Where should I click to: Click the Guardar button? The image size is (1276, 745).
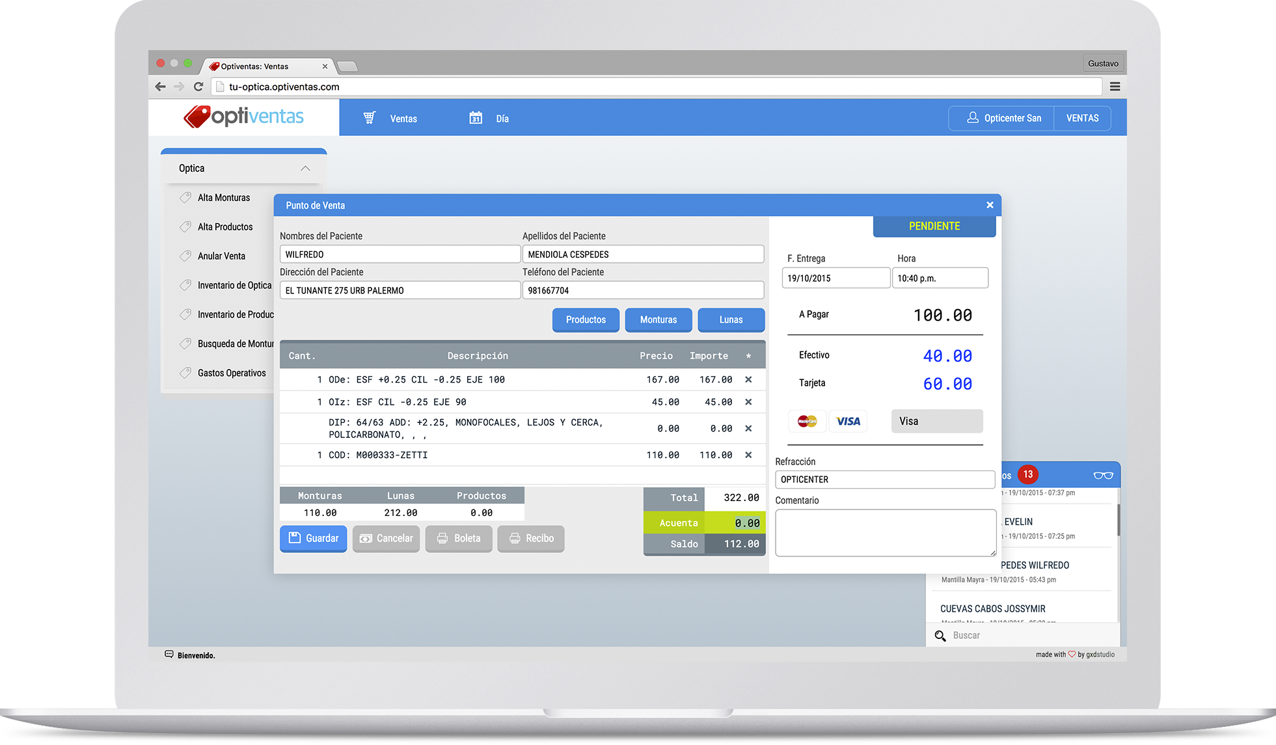314,538
